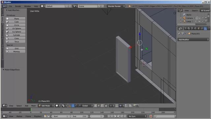Screen dimensions: 211x119
Task: Open the Global transform orientation dropdown
Action: point(87,106)
